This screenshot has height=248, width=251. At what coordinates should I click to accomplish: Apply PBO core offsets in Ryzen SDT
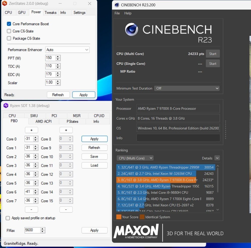coord(94,139)
